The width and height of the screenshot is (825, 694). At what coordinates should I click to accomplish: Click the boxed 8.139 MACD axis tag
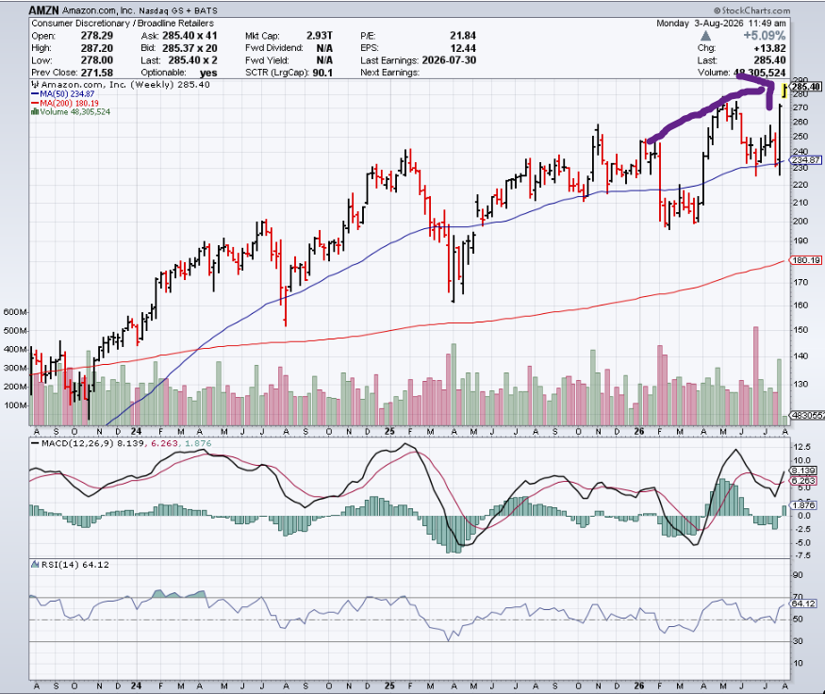[803, 471]
